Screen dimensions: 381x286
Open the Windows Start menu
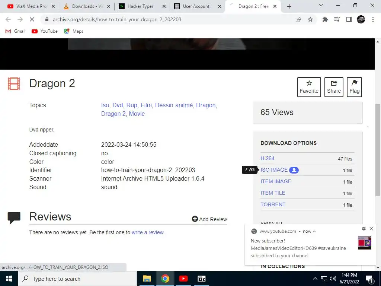[x=9, y=279]
